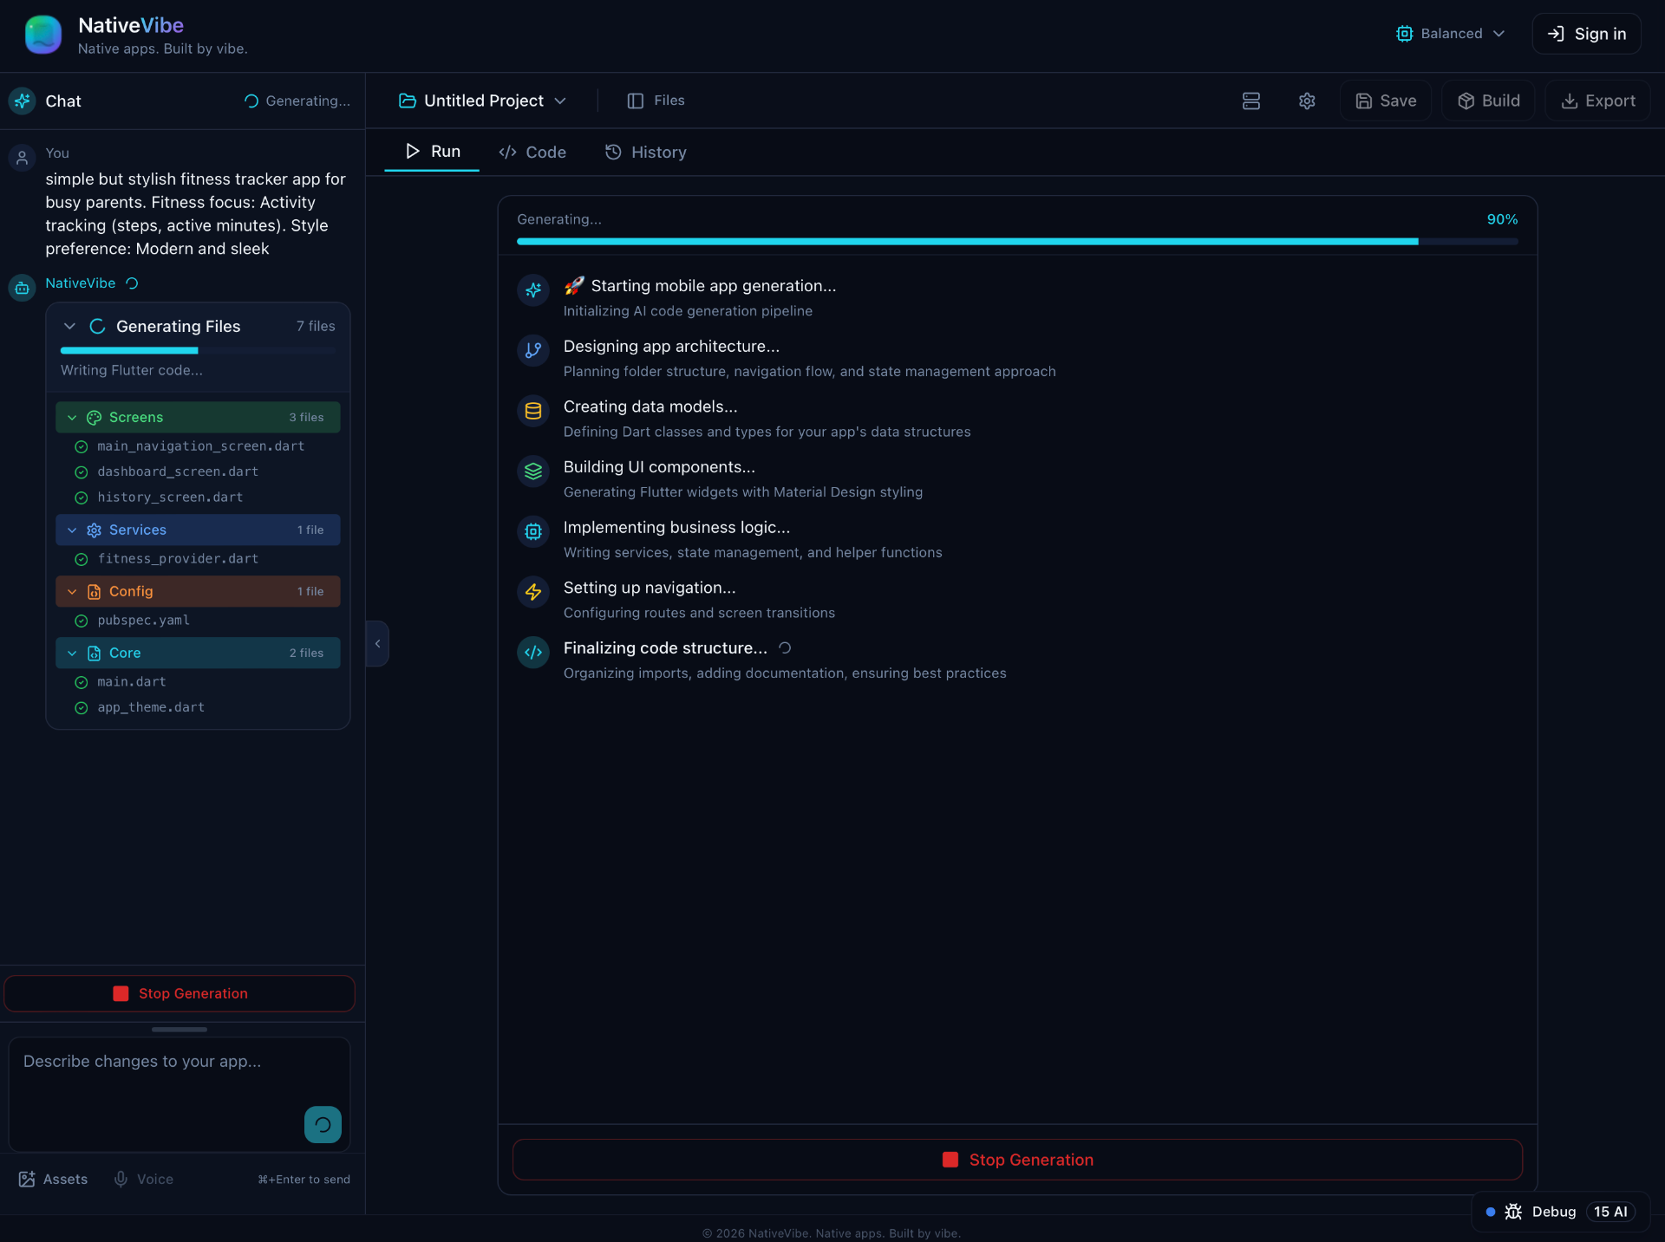Switch to the Code tab
This screenshot has width=1665, height=1242.
tap(532, 153)
